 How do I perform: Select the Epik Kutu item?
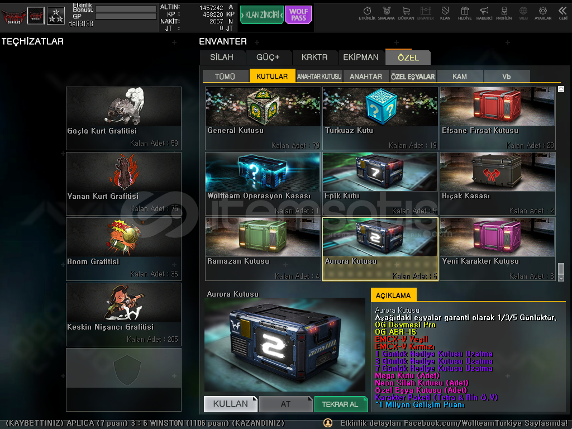click(380, 184)
